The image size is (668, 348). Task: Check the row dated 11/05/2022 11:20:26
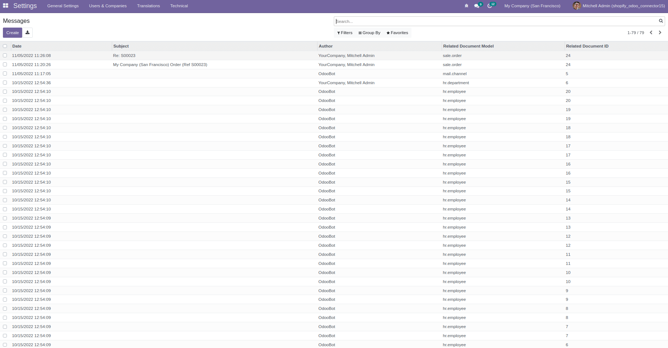click(5, 65)
